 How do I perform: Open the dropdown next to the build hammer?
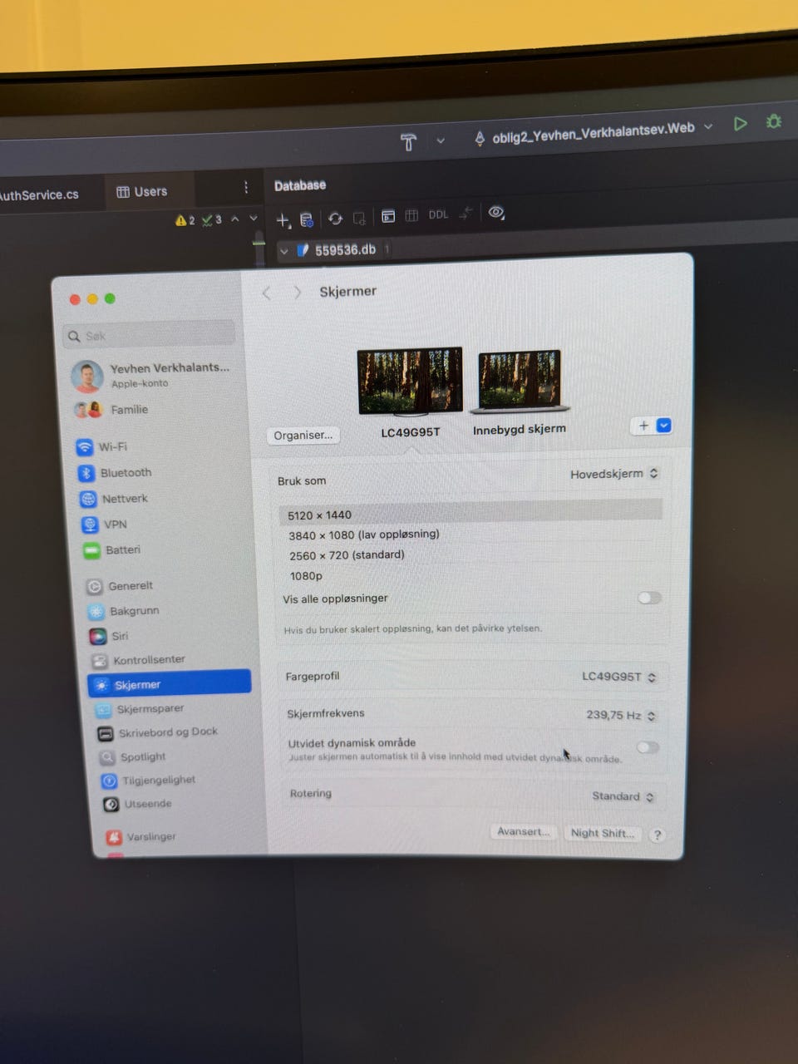[x=441, y=141]
